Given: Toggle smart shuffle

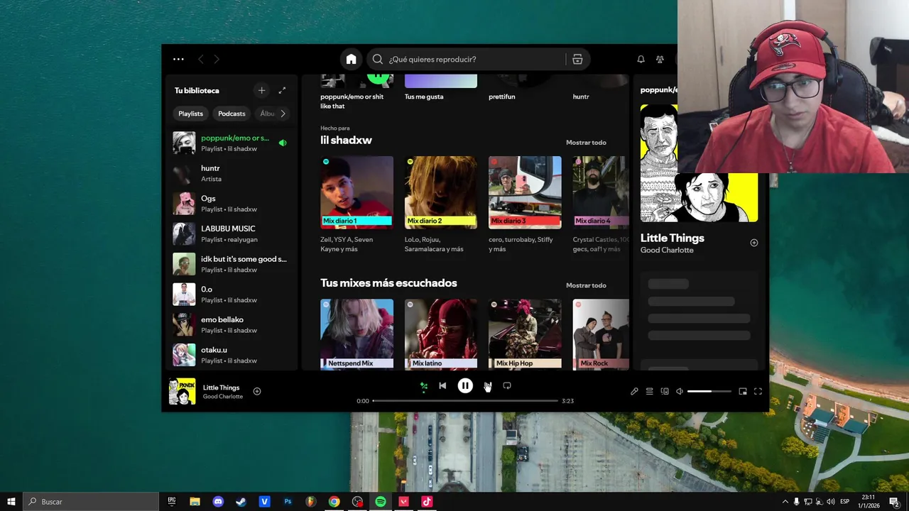Looking at the screenshot, I should tap(424, 386).
